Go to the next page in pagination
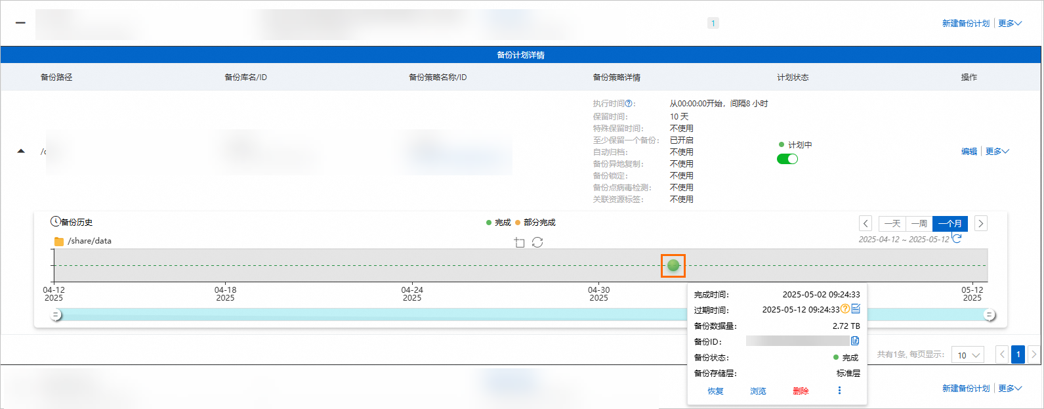The width and height of the screenshot is (1044, 409). pyautogui.click(x=1034, y=355)
